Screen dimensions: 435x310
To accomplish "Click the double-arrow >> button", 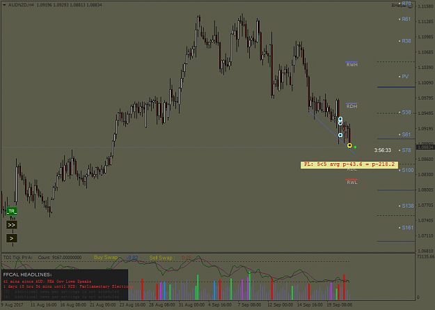I will (x=12, y=225).
